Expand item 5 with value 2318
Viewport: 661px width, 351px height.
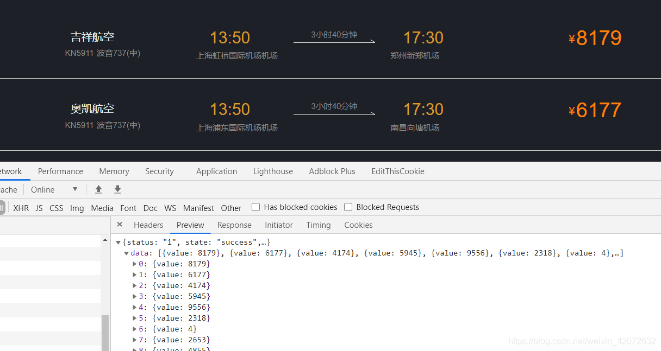tap(135, 318)
